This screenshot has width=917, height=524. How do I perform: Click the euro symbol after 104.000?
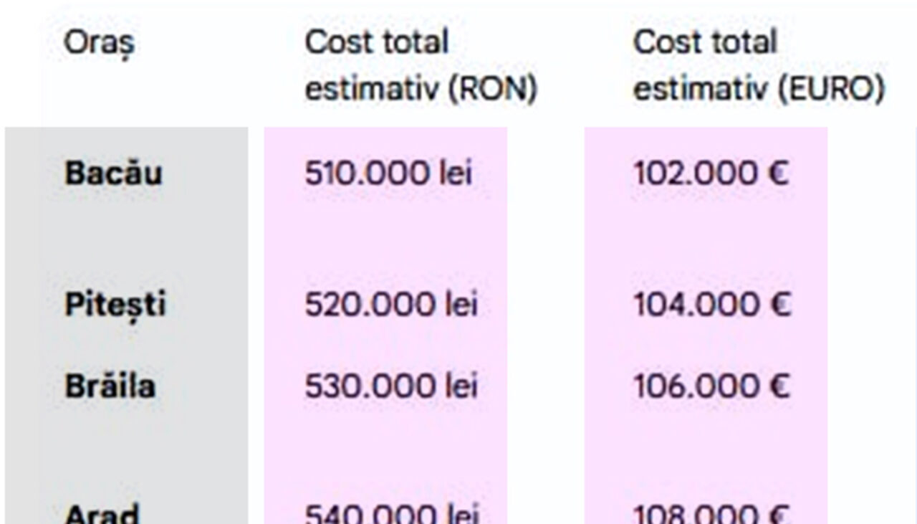pyautogui.click(x=781, y=305)
